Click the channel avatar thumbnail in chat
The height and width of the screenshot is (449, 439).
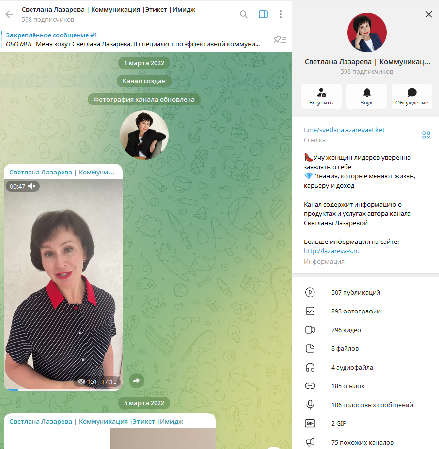click(144, 135)
